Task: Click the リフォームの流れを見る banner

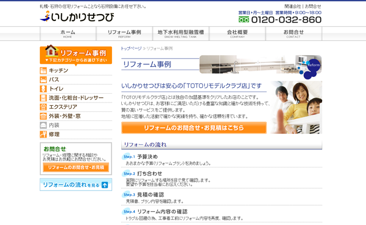Action: [x=76, y=185]
